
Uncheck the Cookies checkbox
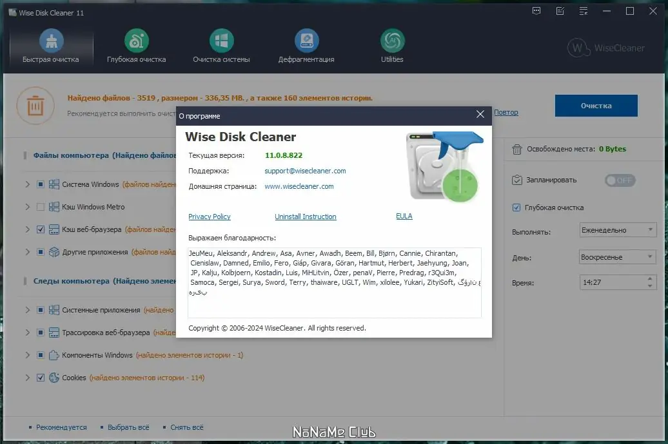41,378
